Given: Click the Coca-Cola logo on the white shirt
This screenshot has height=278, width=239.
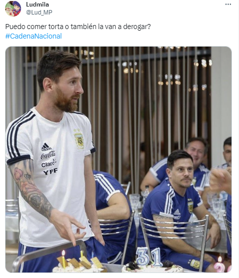Looking at the screenshot, I should pos(48,155).
